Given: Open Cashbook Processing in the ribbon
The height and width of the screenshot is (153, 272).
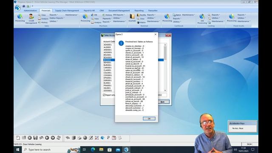Looking at the screenshot, I should pos(167,18).
